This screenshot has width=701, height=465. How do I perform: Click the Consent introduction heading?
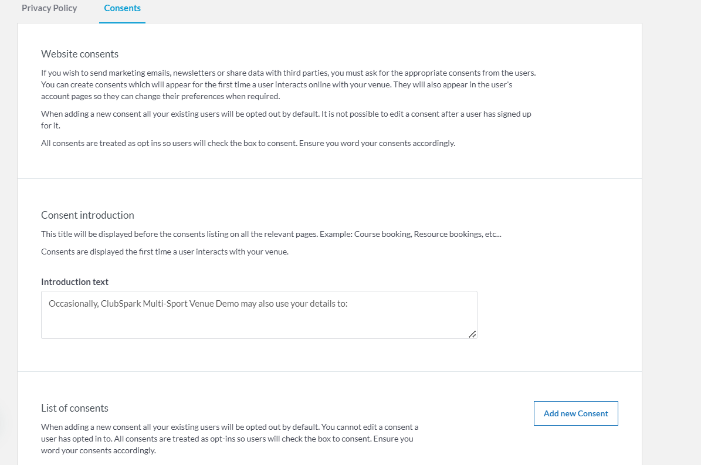pos(87,215)
